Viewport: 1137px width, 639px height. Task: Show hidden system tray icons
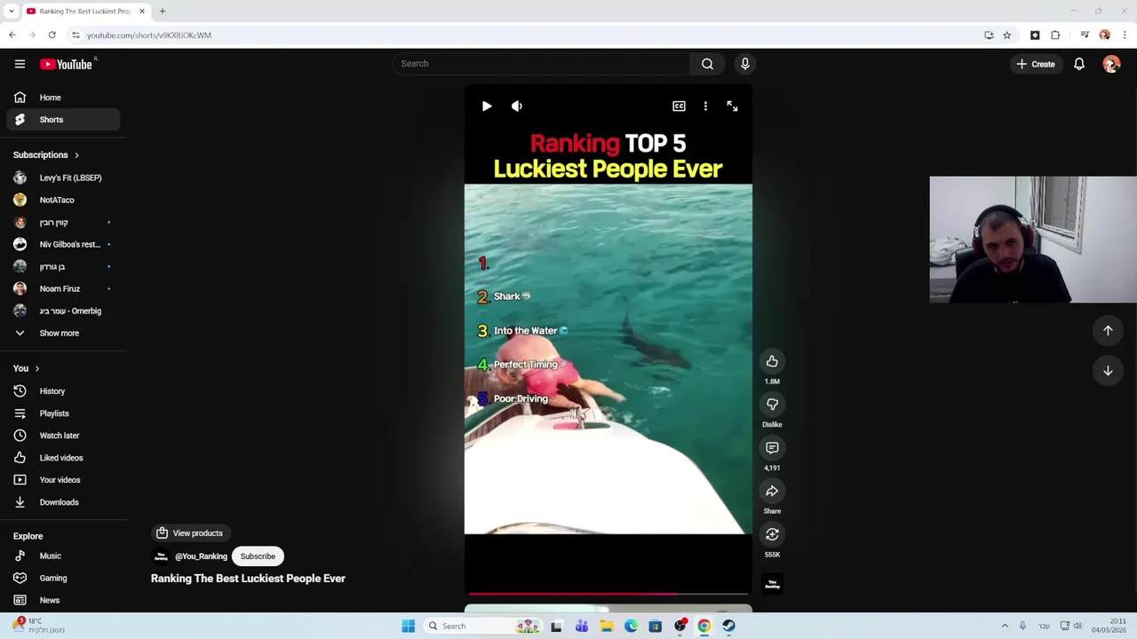coord(1005,626)
